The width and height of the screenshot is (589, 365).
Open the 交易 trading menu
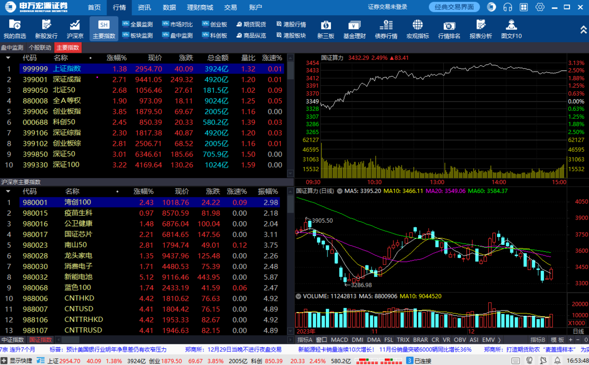click(x=230, y=7)
